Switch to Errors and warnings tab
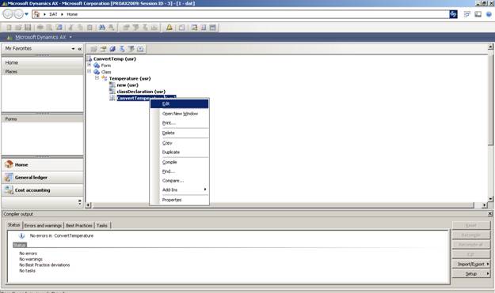The height and width of the screenshot is (293, 495). point(43,226)
